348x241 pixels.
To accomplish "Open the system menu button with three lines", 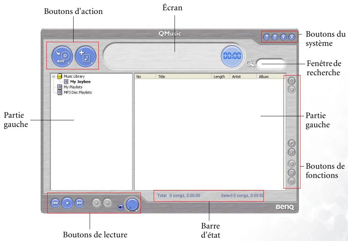I will point(275,37).
